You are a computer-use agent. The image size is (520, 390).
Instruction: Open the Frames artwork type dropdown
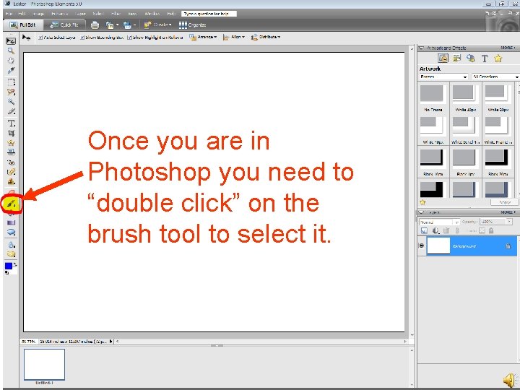tap(443, 77)
